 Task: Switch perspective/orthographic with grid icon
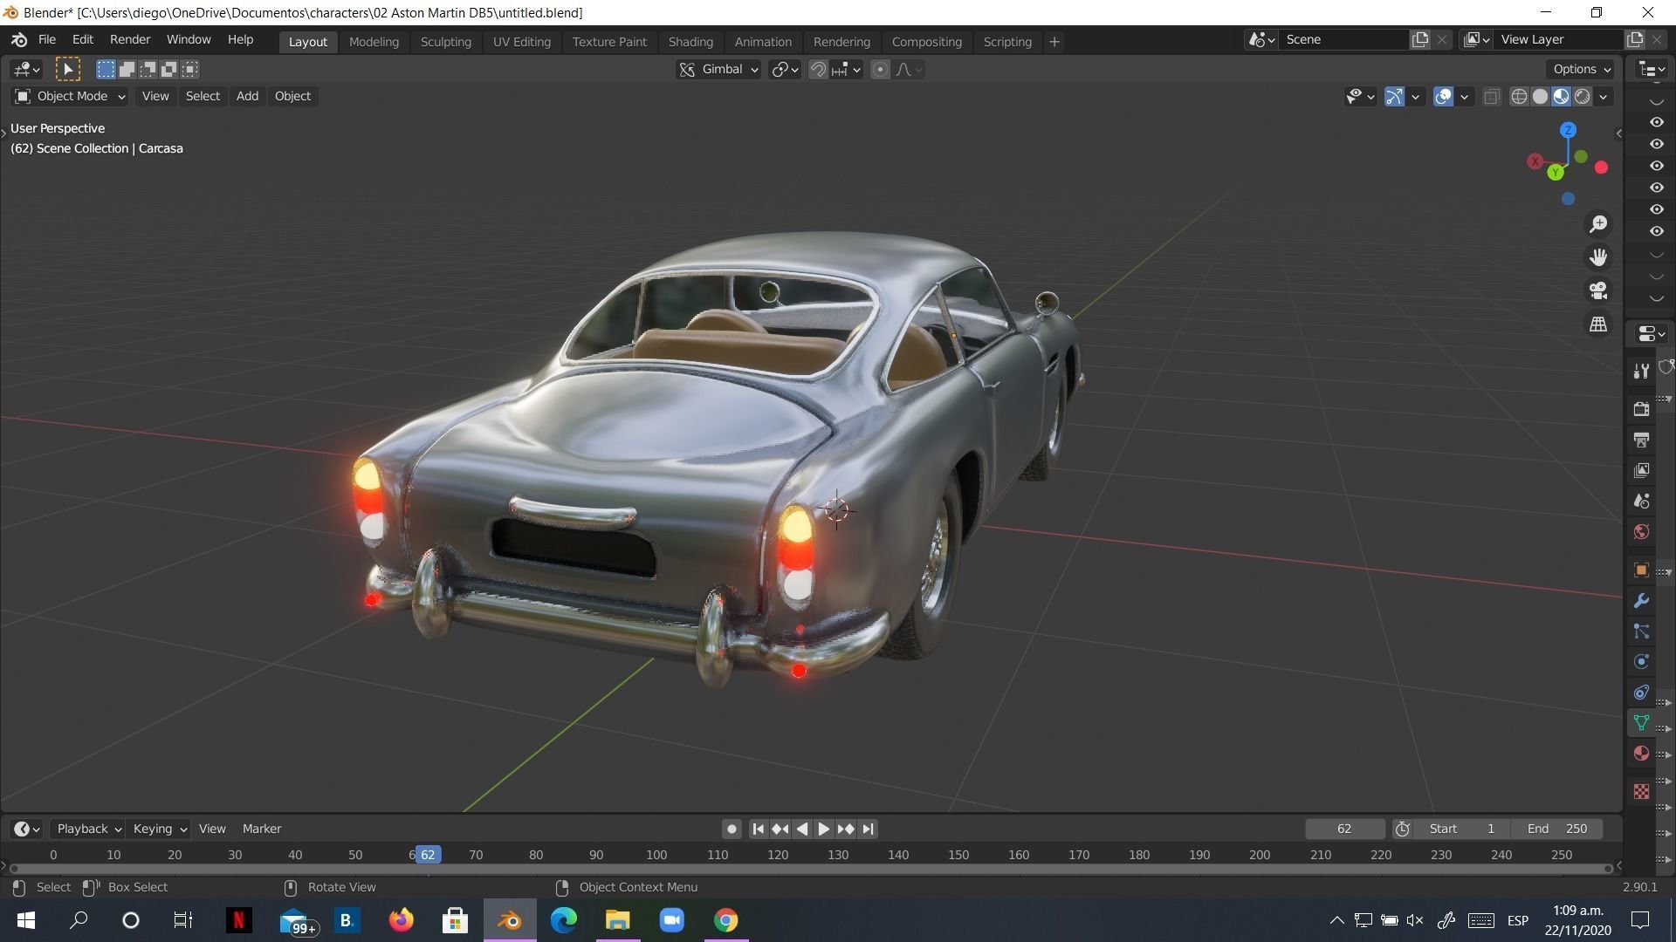pos(1598,324)
